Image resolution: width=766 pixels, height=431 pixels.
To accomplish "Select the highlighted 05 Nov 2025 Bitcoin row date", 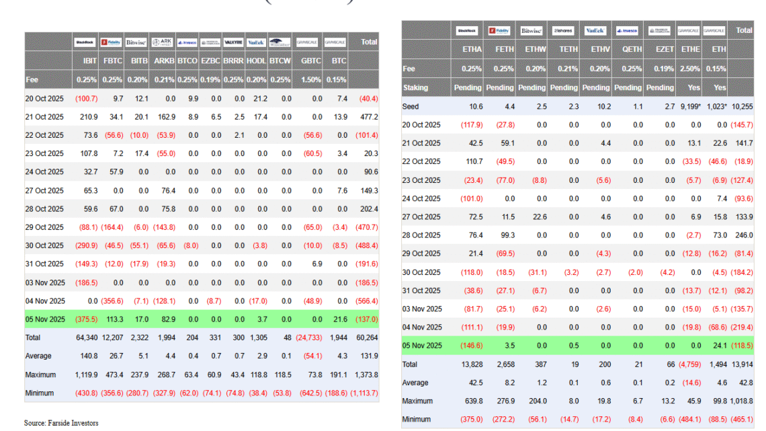I will (45, 319).
